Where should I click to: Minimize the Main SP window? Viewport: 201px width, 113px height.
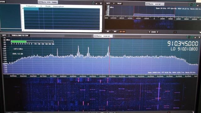(195, 37)
